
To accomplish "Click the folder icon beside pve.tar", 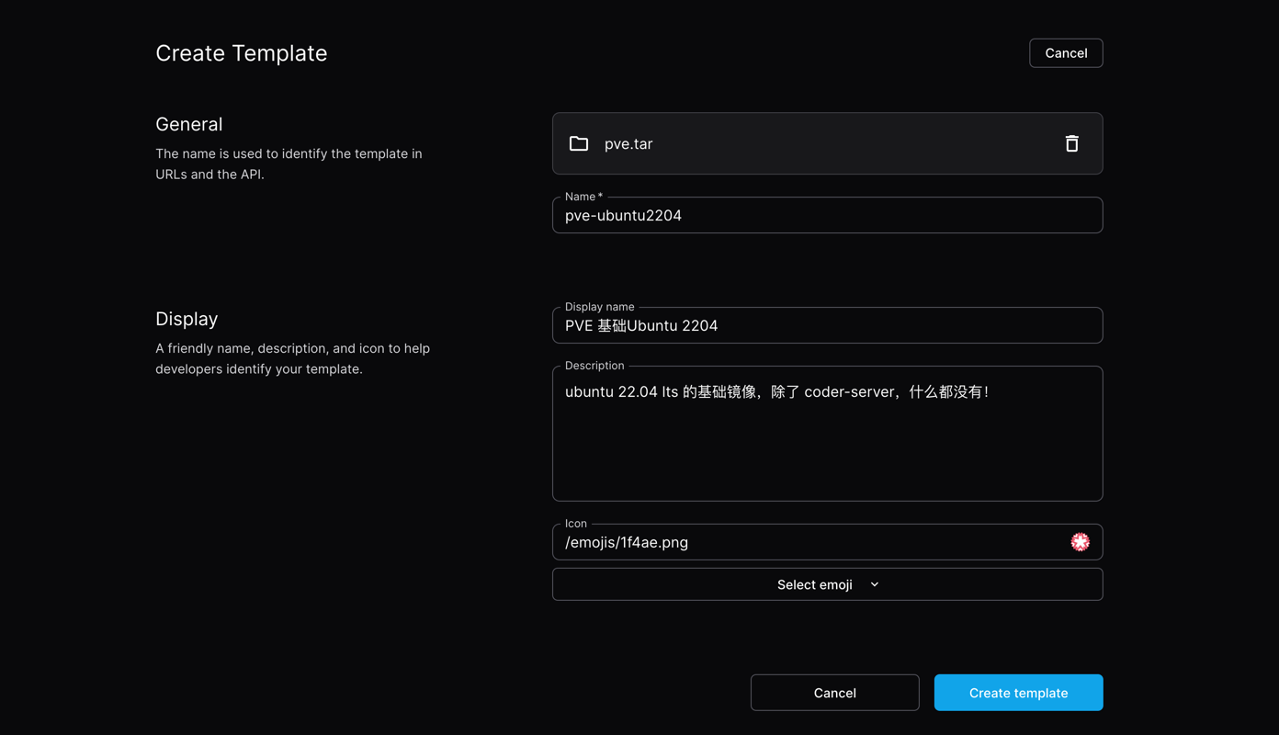I will (x=579, y=143).
